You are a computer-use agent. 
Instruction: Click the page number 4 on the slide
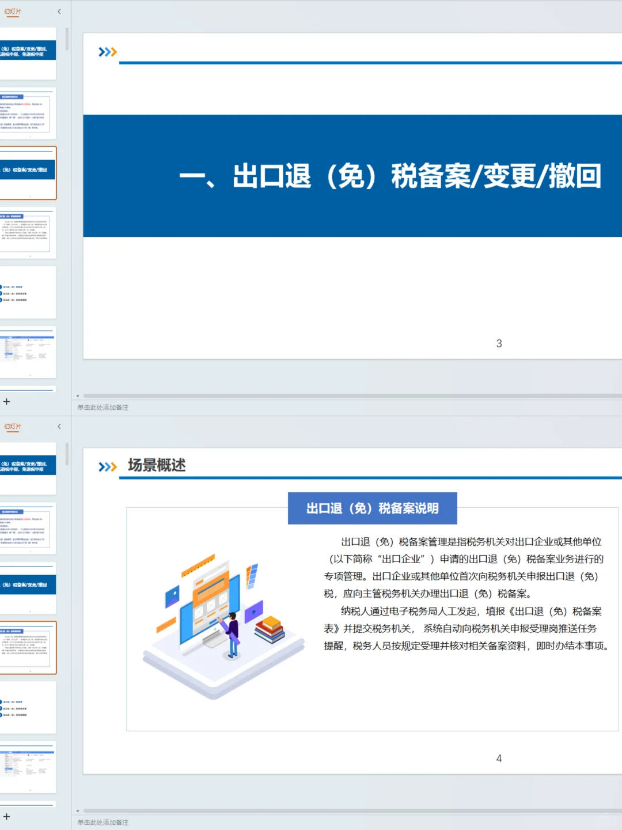[x=498, y=759]
